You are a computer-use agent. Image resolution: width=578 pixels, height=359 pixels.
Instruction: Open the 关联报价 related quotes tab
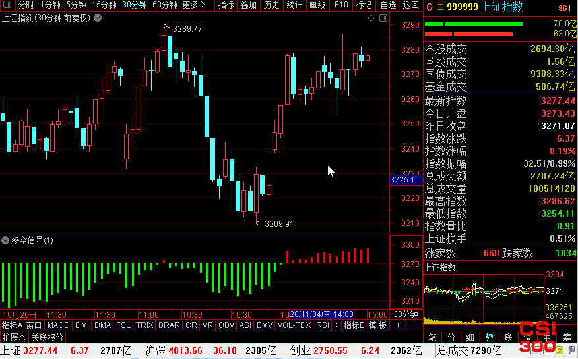48,337
